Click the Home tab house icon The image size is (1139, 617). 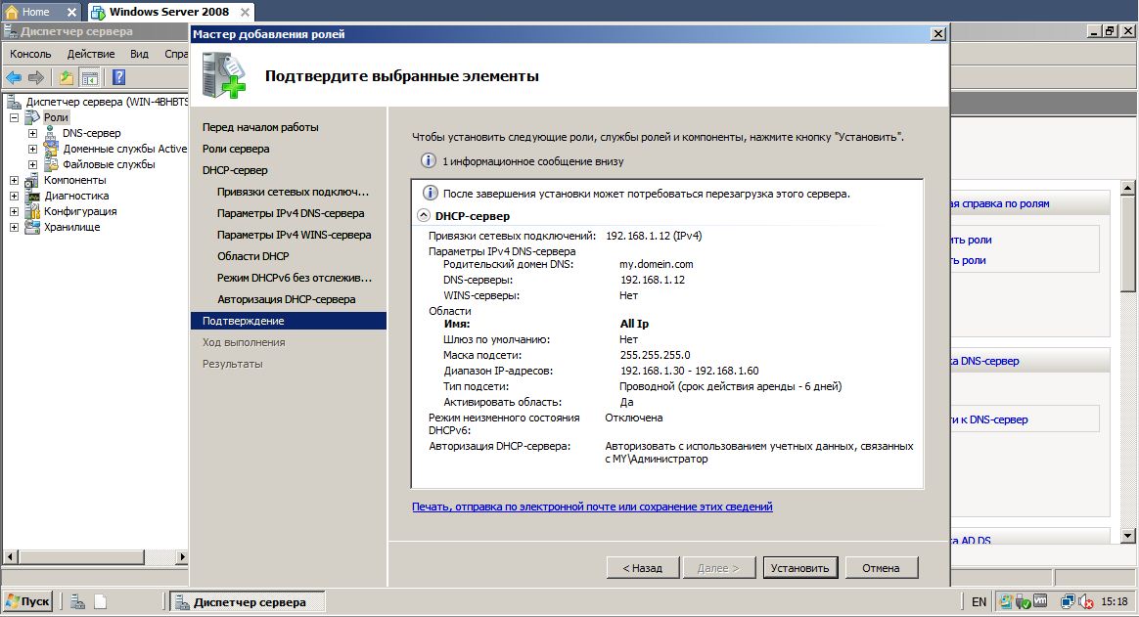pyautogui.click(x=12, y=12)
